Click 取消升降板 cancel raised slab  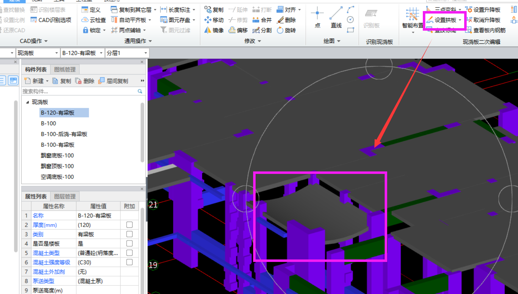pos(483,20)
